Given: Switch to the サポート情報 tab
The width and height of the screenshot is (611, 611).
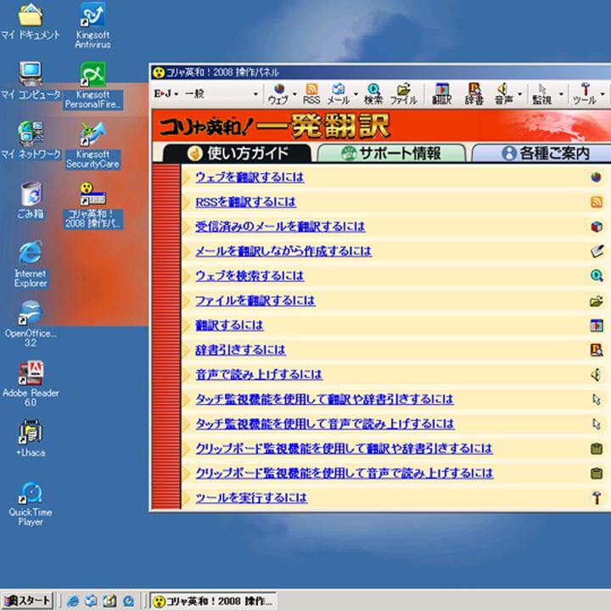Looking at the screenshot, I should [391, 153].
